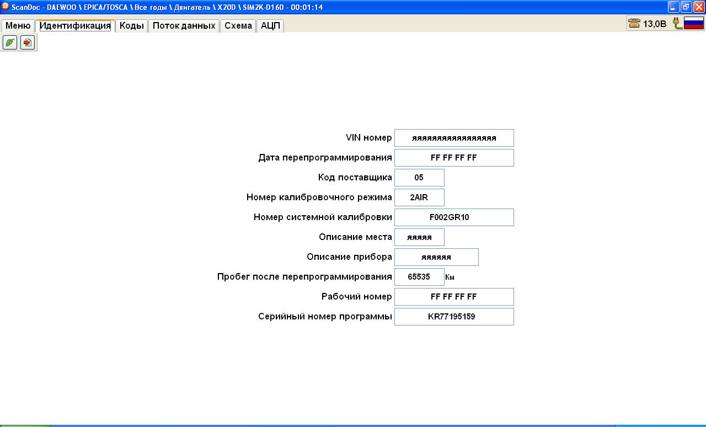Click the orange telephone icon
Image resolution: width=706 pixels, height=427 pixels.
(x=634, y=24)
